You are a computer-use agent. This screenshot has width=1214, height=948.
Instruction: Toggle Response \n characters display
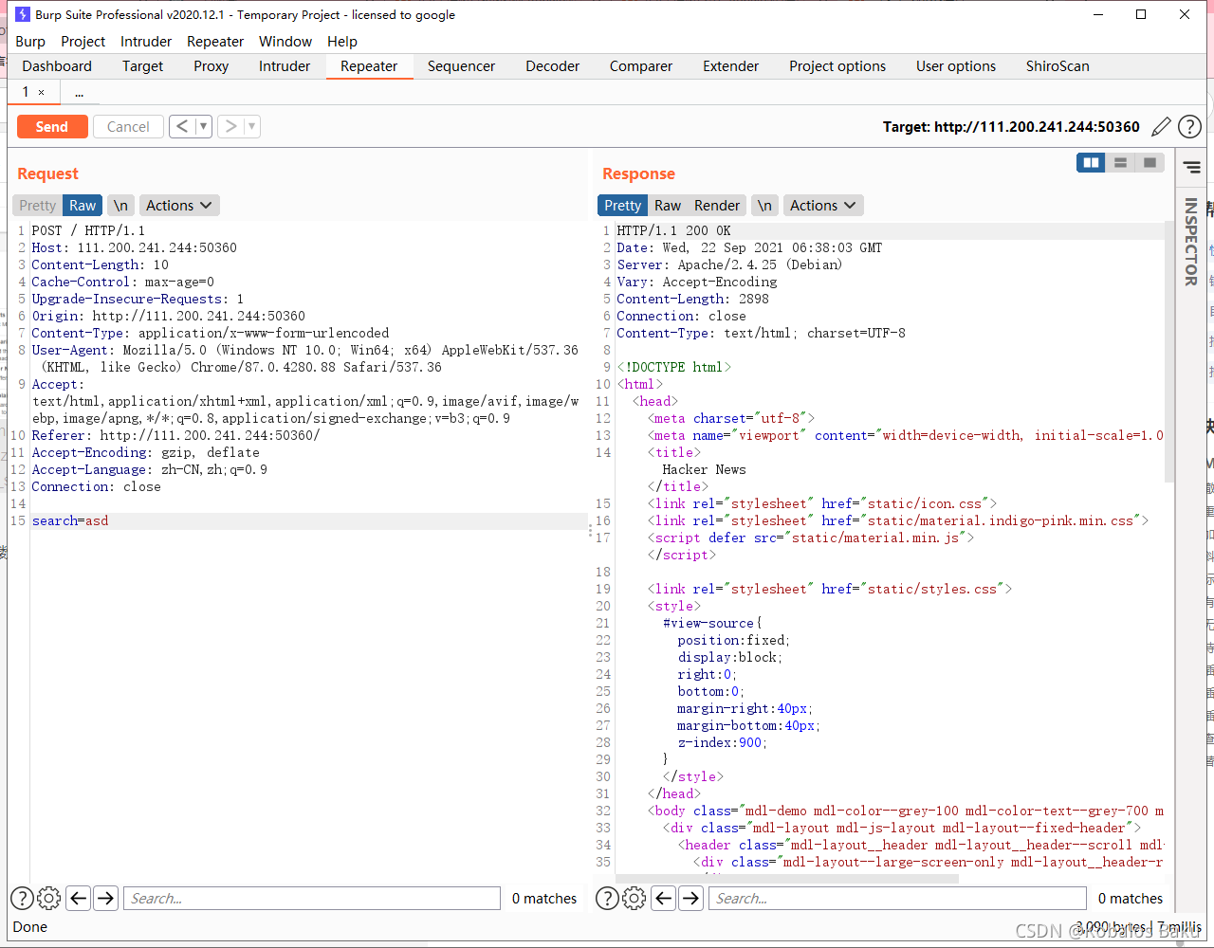(764, 206)
